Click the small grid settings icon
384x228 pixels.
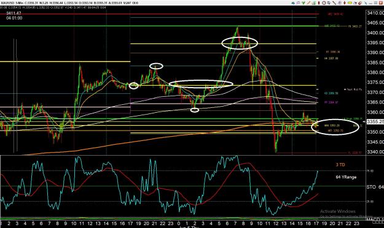329,3
